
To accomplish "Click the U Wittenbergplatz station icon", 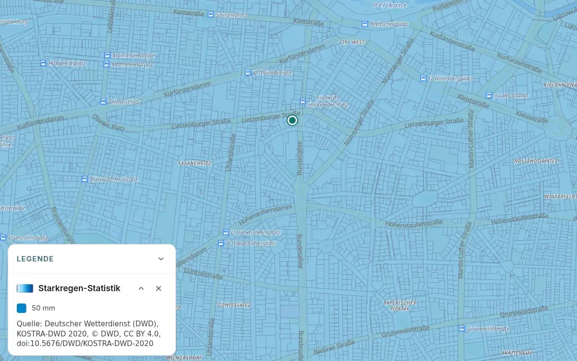I will 424,78.
